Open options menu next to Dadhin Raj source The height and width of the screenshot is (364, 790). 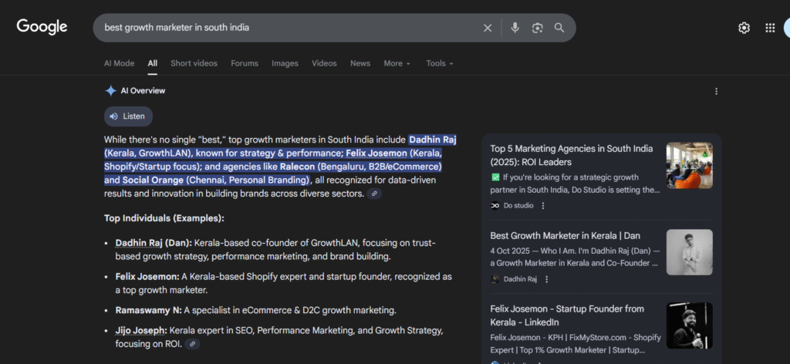click(547, 279)
